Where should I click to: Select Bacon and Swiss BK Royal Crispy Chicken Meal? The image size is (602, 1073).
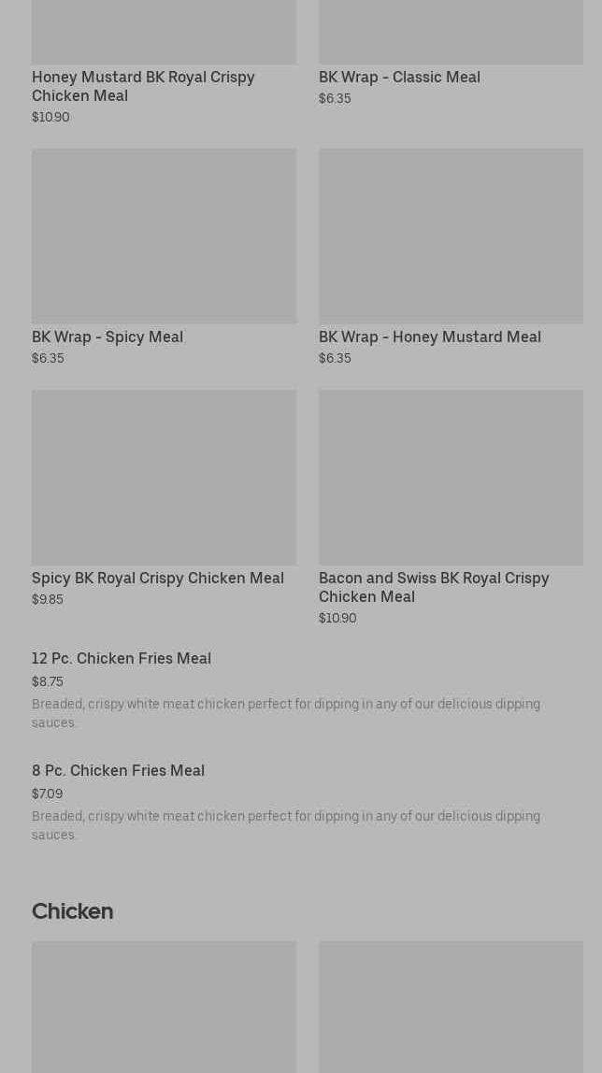(434, 587)
